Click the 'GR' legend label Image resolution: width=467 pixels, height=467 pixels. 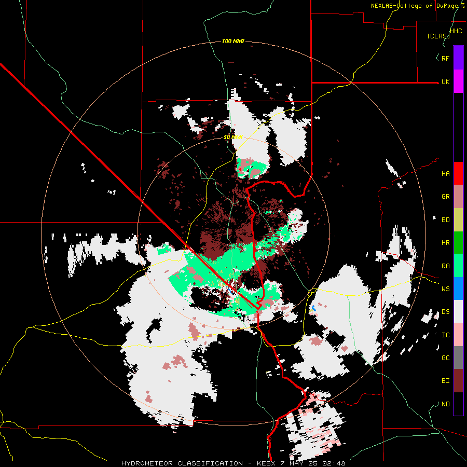445,197
